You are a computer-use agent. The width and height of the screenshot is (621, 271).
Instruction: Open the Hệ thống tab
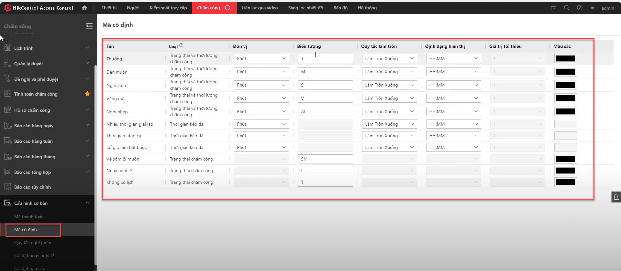[367, 8]
